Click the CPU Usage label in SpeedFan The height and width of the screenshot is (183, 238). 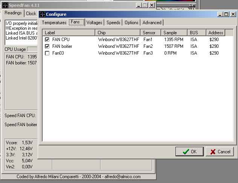point(15,49)
